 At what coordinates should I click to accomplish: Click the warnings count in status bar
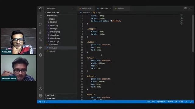click(45, 102)
